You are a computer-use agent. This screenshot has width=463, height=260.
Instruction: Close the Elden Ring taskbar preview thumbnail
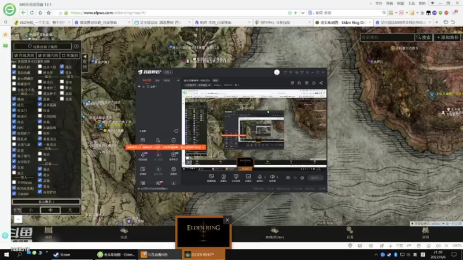227,220
